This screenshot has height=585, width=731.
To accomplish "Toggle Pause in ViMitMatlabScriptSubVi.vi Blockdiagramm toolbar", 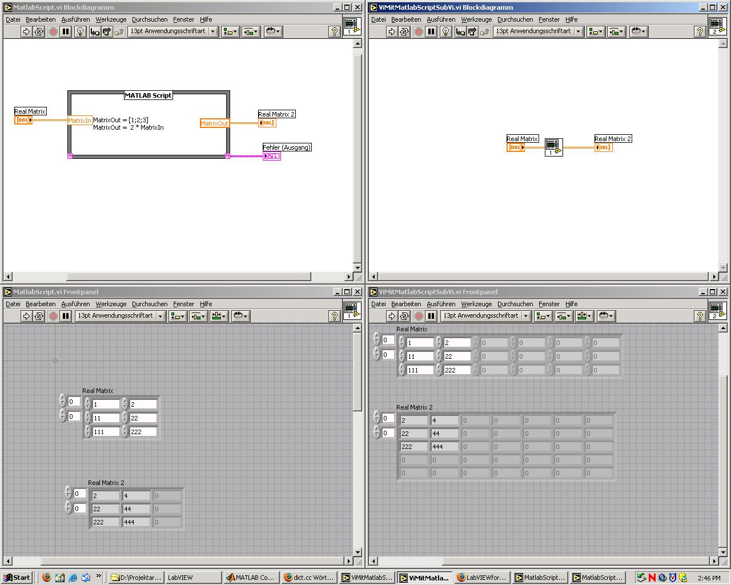I will (431, 31).
